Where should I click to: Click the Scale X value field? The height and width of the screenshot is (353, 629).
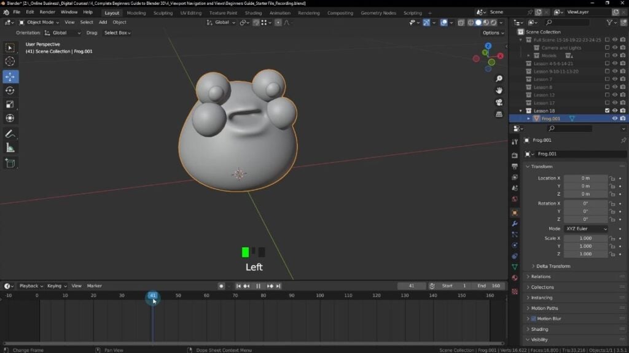click(585, 238)
